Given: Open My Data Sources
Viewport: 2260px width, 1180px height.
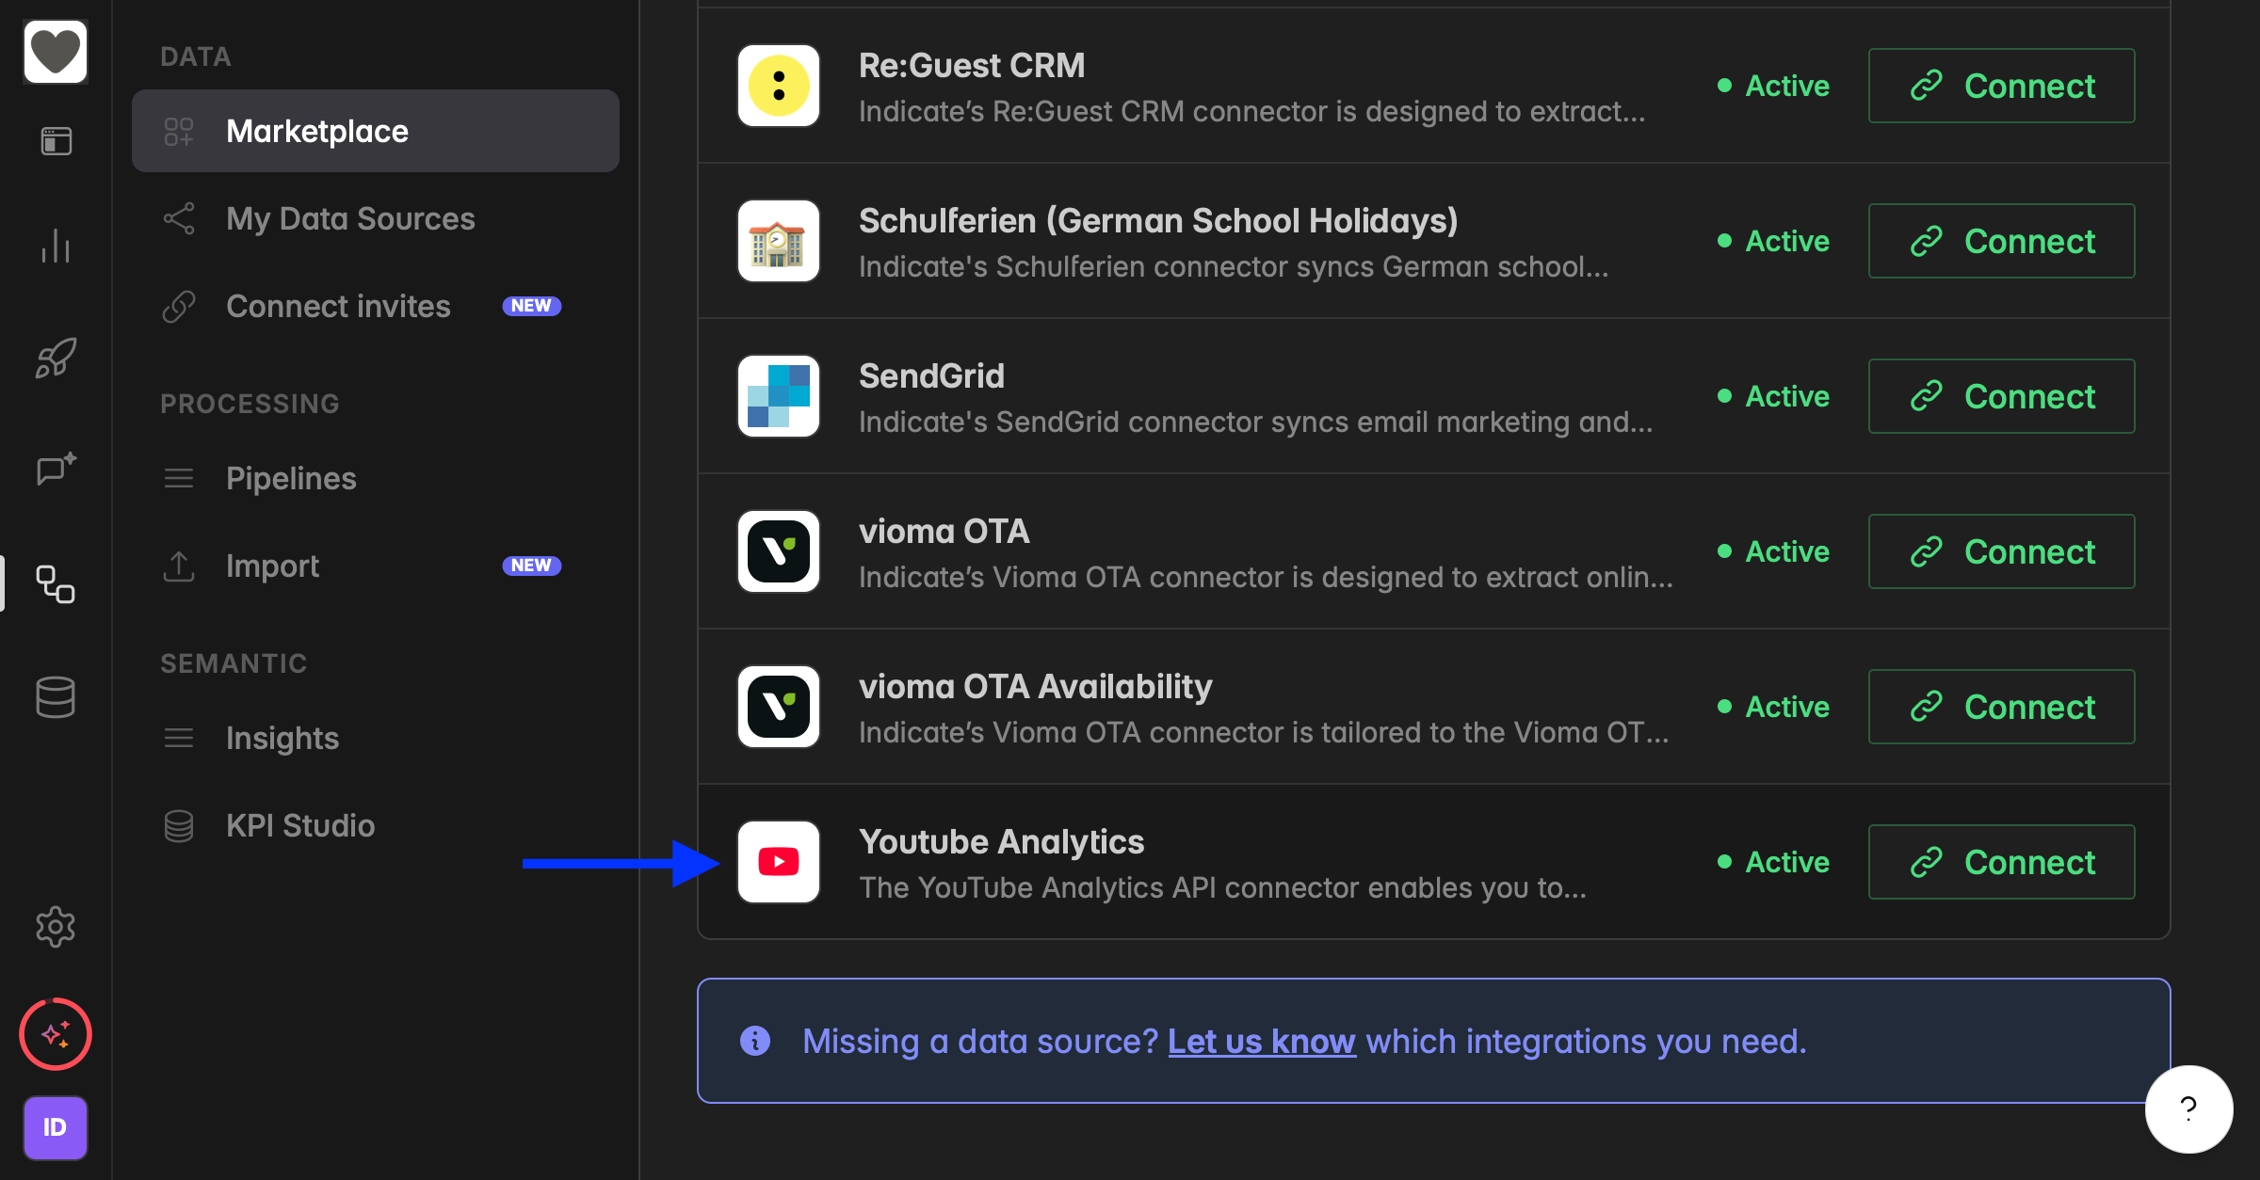Looking at the screenshot, I should tap(376, 218).
